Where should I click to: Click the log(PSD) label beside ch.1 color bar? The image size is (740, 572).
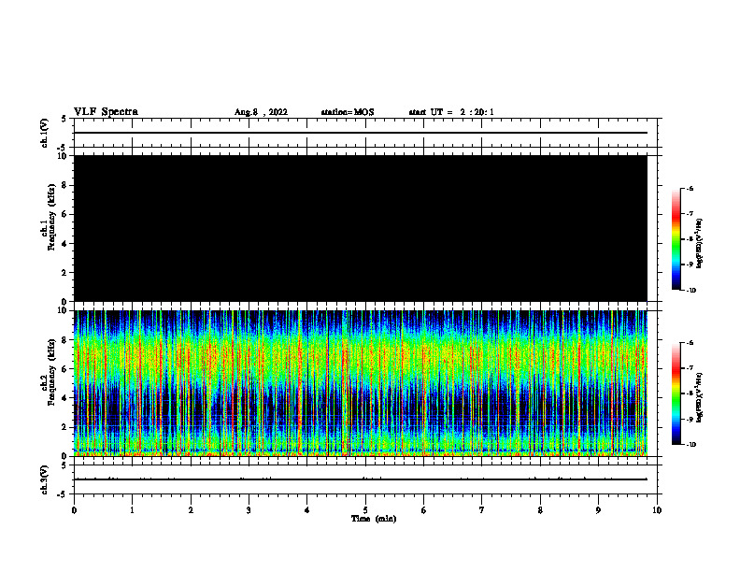(x=700, y=243)
